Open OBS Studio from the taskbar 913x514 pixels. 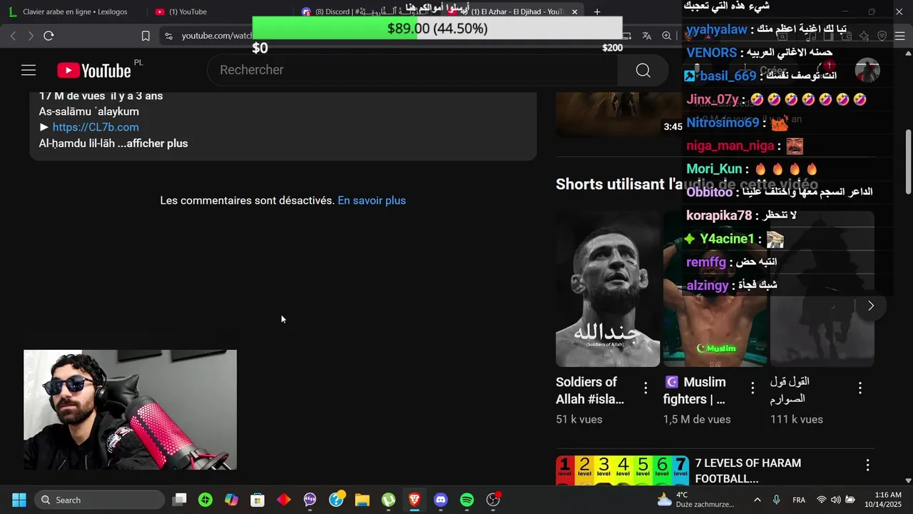click(494, 500)
